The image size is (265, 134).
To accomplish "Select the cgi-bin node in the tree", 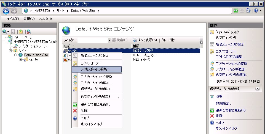I will [x=34, y=59].
